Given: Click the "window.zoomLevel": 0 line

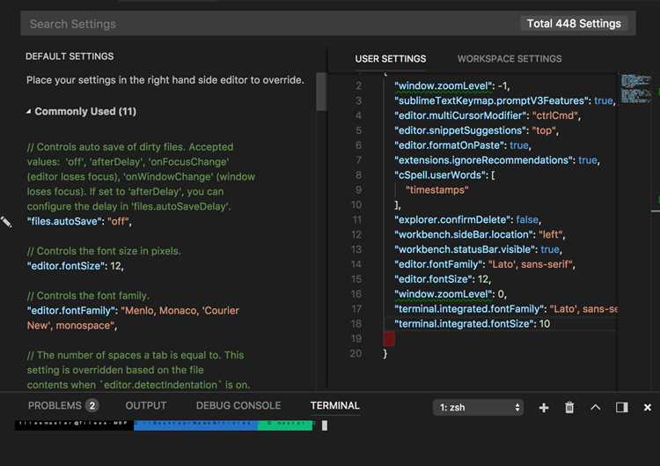Looking at the screenshot, I should [x=451, y=294].
